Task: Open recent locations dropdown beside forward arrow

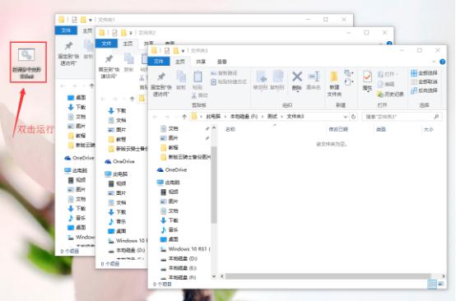Action: pos(176,117)
